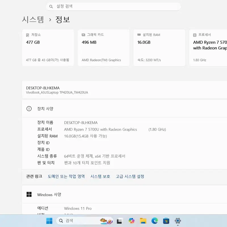
Task: Click VivoBook_ASUSLaptop model name text
Action: click(57, 93)
